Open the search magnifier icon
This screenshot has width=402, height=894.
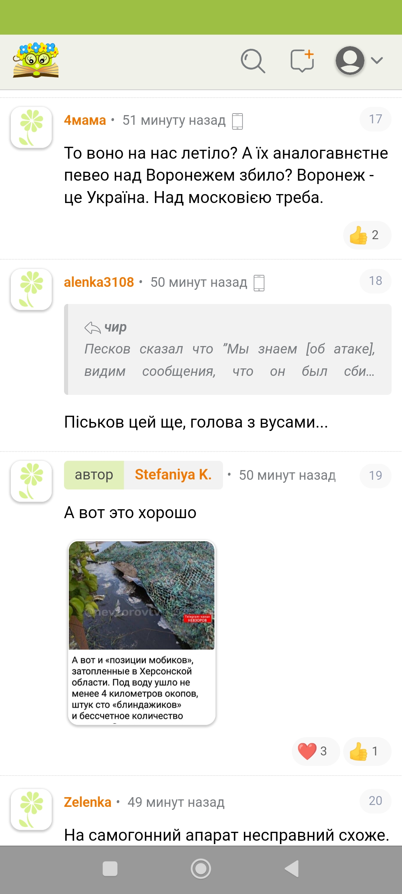[x=253, y=61]
